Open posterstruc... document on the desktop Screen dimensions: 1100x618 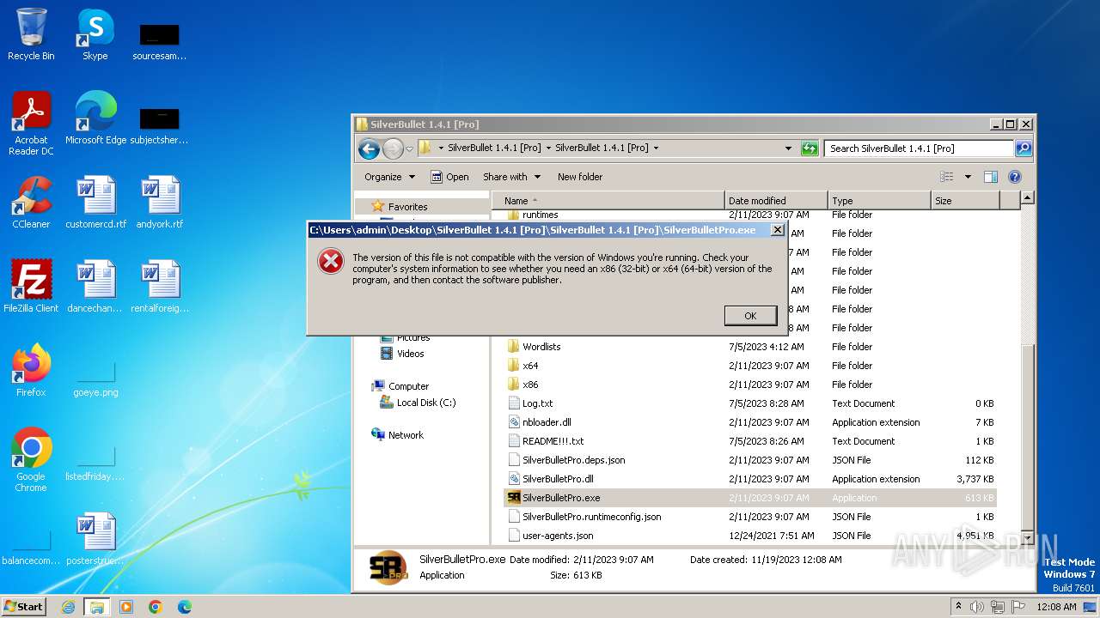pos(95,539)
